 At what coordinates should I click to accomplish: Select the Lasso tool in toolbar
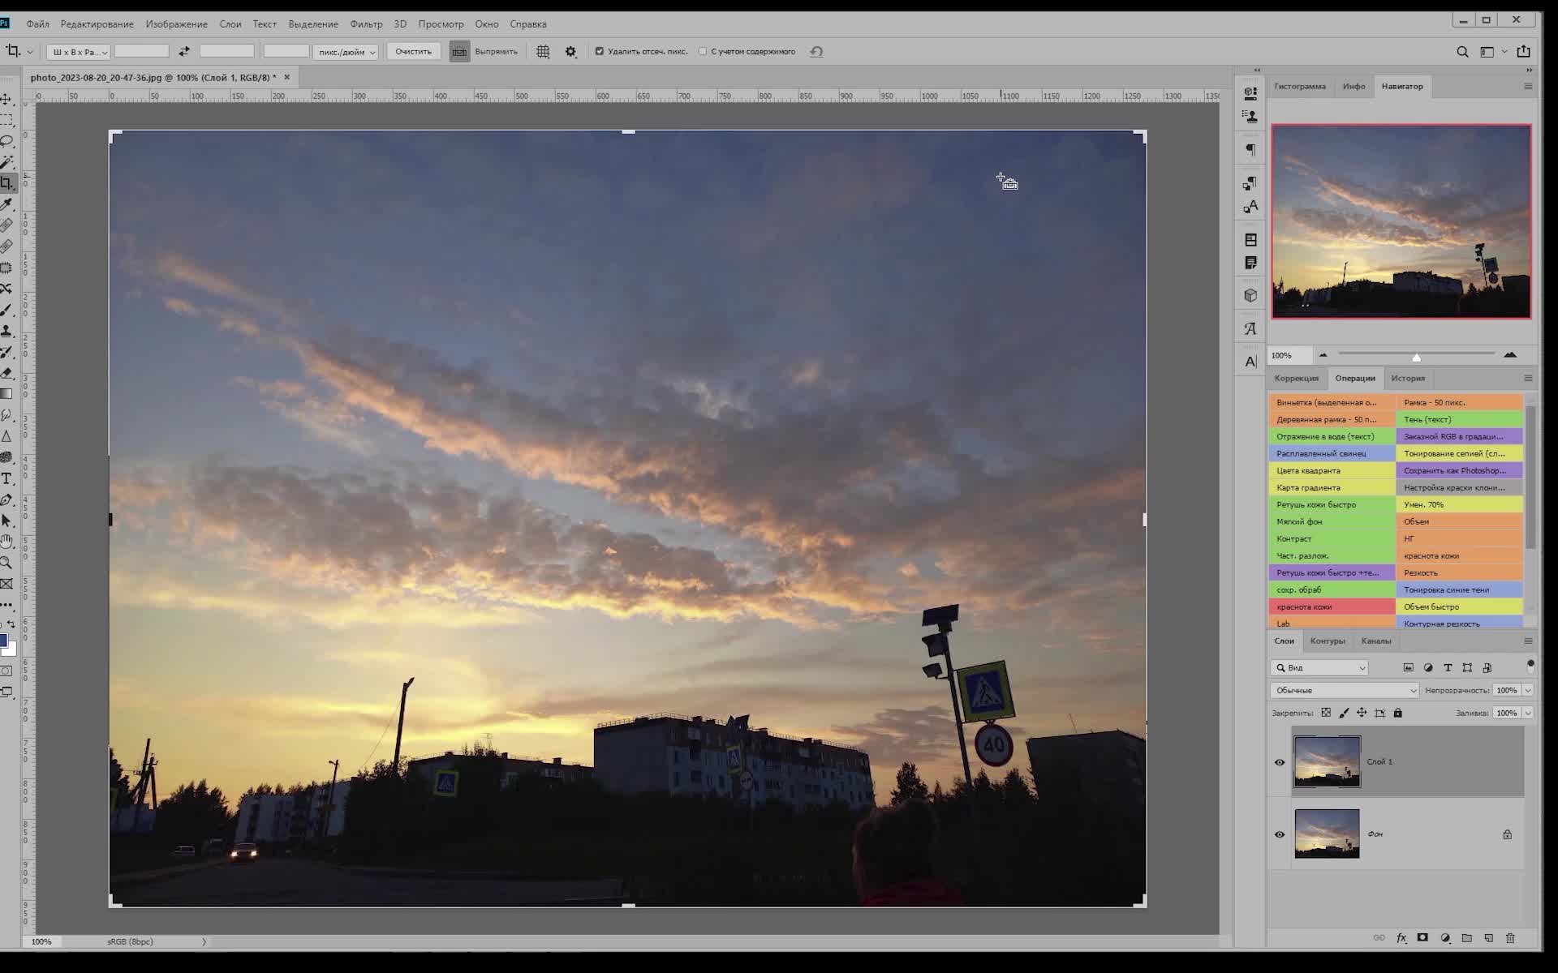click(x=6, y=141)
